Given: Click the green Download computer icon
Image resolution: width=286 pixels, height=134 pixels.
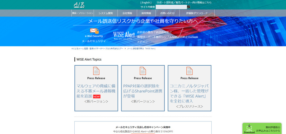Looking at the screenshot, I should click(249, 128).
